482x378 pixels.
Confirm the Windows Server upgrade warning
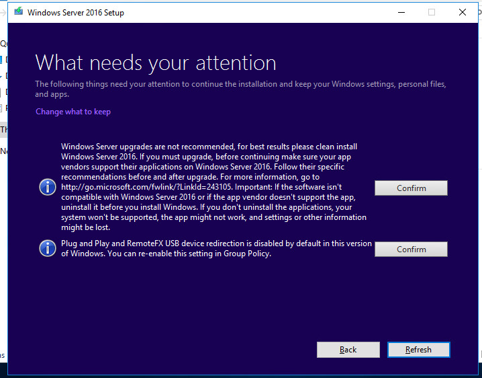point(411,188)
